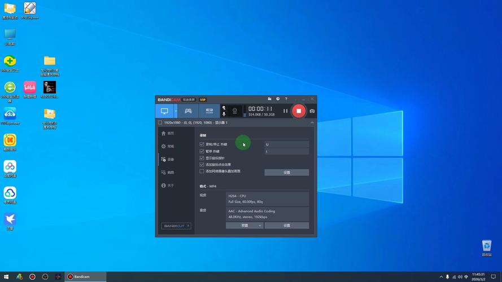Click the H264 - CPU video codec info
The width and height of the screenshot is (502, 282).
tap(267, 199)
